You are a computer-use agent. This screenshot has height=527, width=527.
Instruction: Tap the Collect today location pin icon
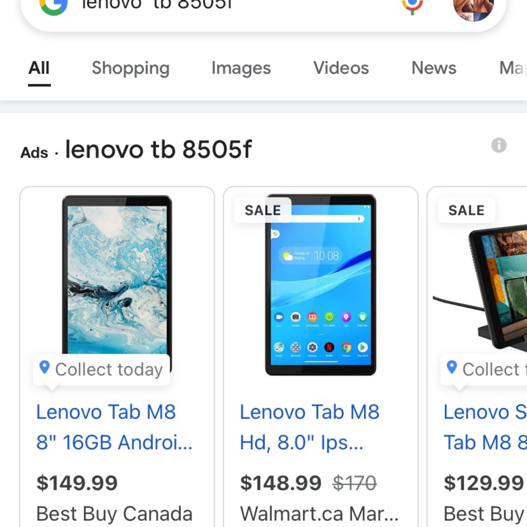click(x=45, y=367)
